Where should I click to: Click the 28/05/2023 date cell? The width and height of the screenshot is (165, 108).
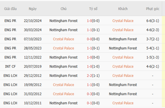pyautogui.click(x=32, y=48)
